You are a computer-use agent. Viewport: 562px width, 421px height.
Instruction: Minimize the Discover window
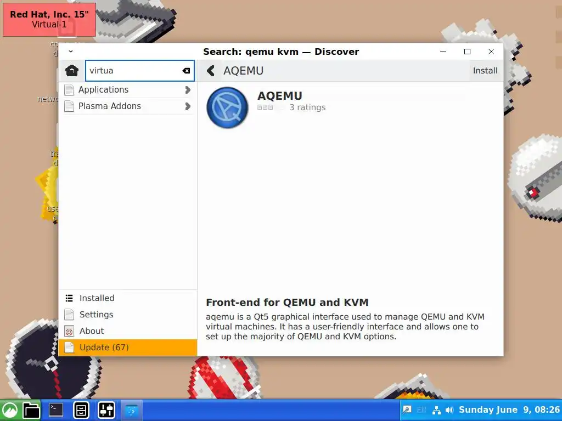(x=443, y=52)
